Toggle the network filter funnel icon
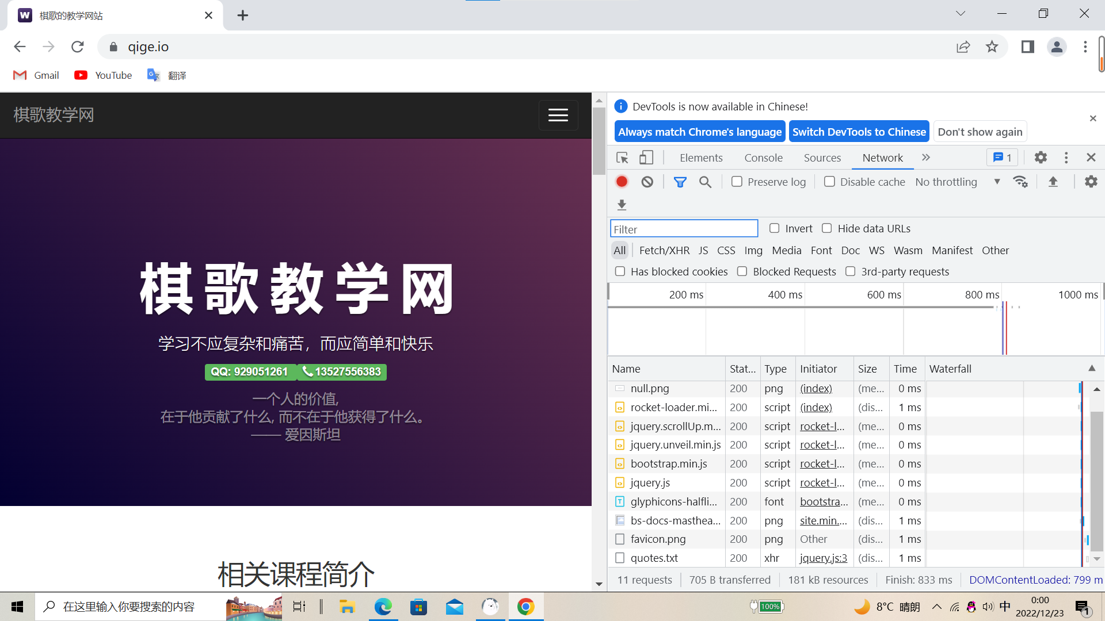 click(680, 182)
